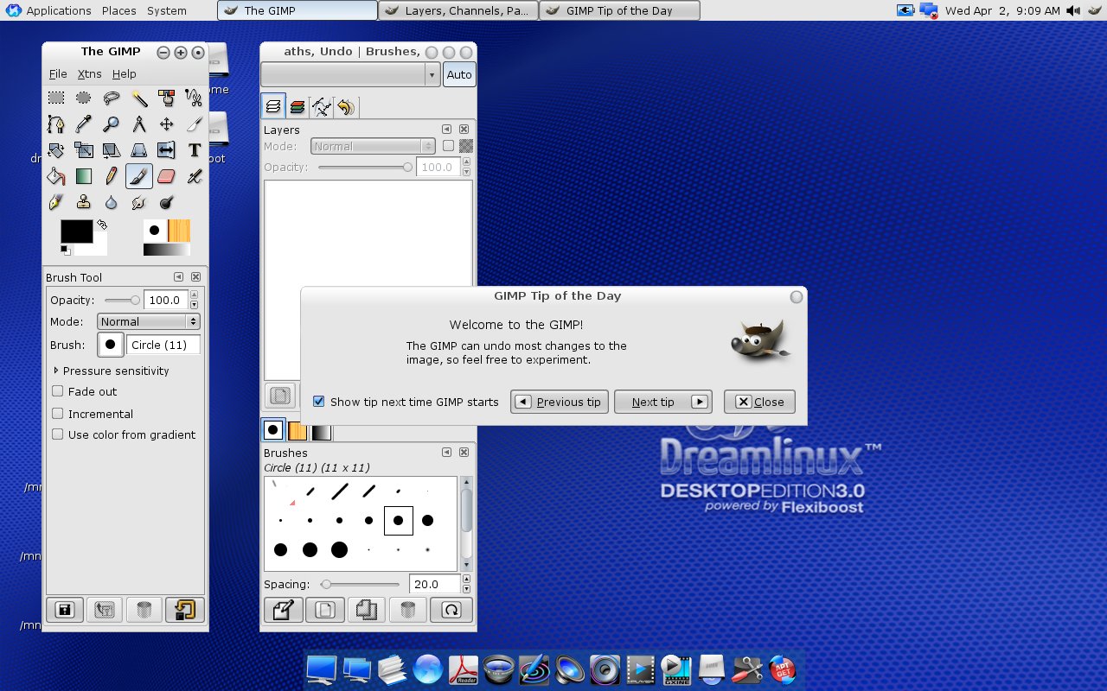Click the foreground color black swatch
Screen dimensions: 1107x691
(x=76, y=231)
